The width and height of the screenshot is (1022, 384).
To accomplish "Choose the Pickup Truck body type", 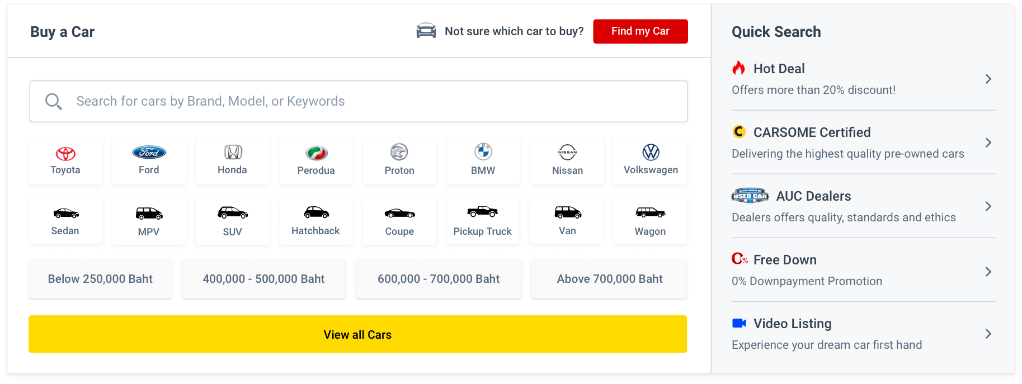I will (483, 221).
